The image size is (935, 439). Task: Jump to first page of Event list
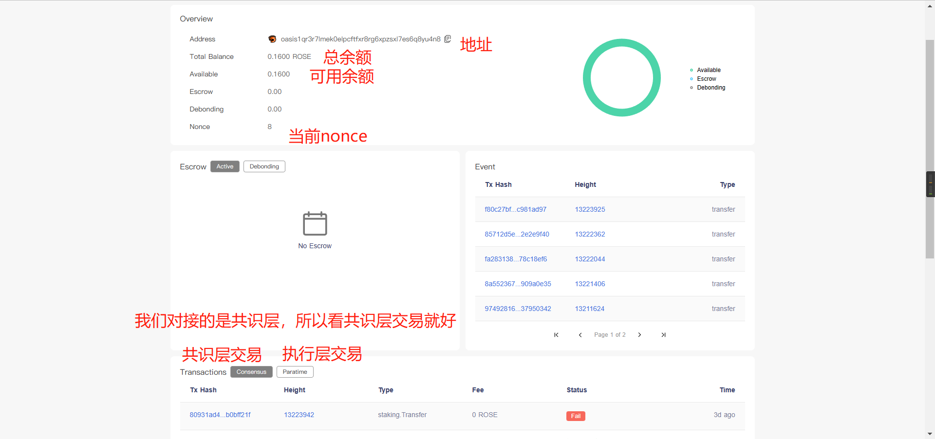coord(556,335)
